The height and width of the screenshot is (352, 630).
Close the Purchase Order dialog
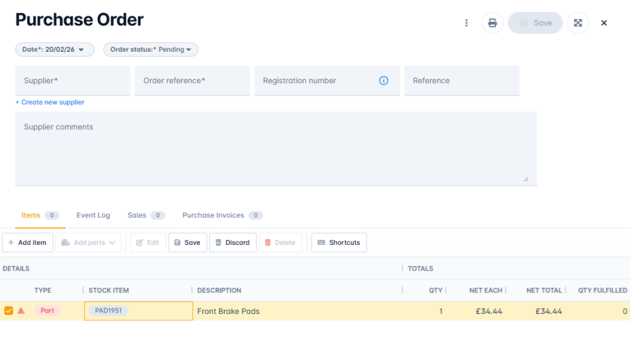click(604, 23)
